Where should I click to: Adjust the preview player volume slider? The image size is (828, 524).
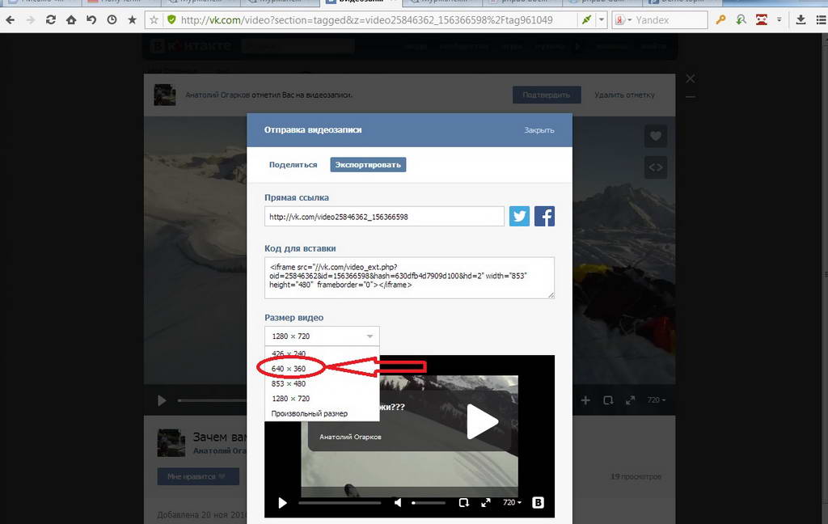tap(429, 503)
